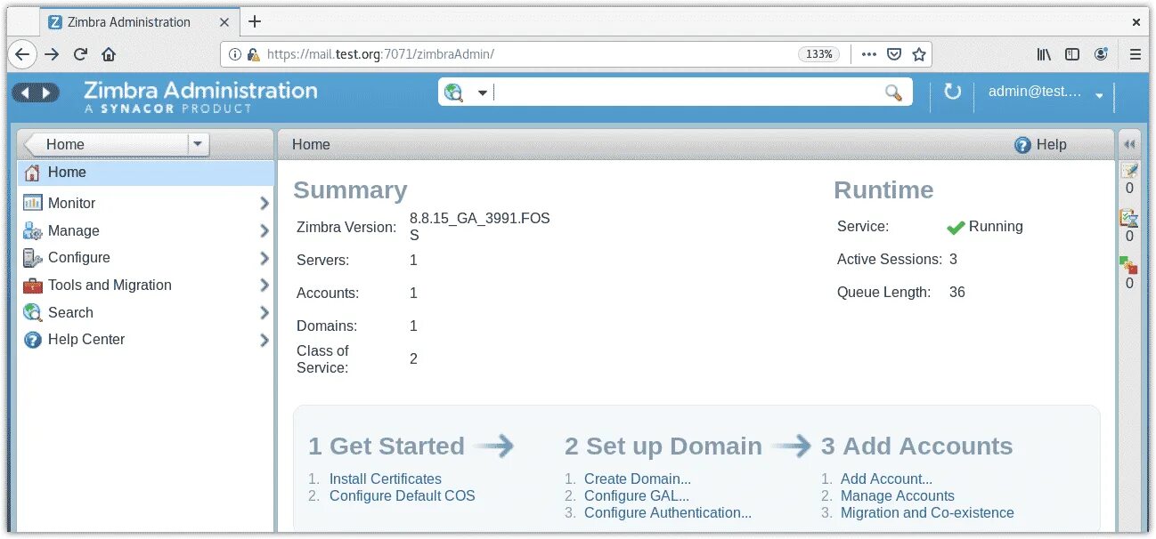Click the Help question mark icon
Image resolution: width=1156 pixels, height=539 pixels.
pos(1023,145)
